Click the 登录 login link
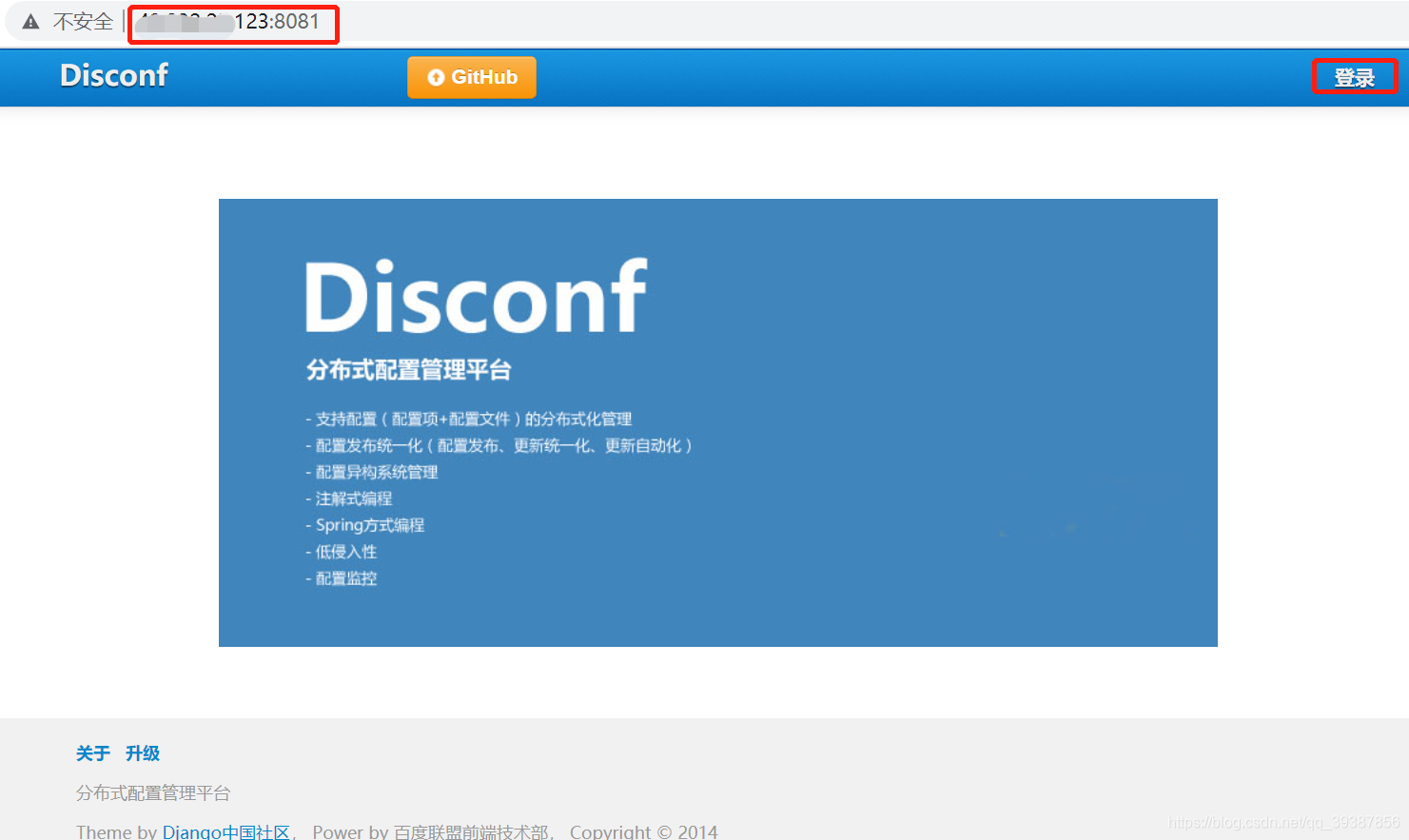This screenshot has width=1409, height=840. click(x=1354, y=77)
